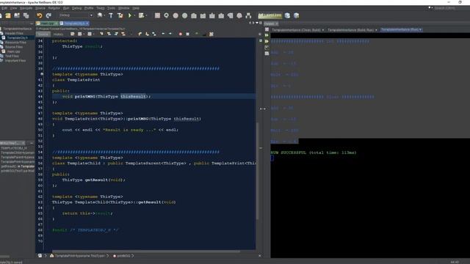Click the second green Re-run icon in Output sidebar
Screen dimensions: 470x264
pyautogui.click(x=267, y=41)
